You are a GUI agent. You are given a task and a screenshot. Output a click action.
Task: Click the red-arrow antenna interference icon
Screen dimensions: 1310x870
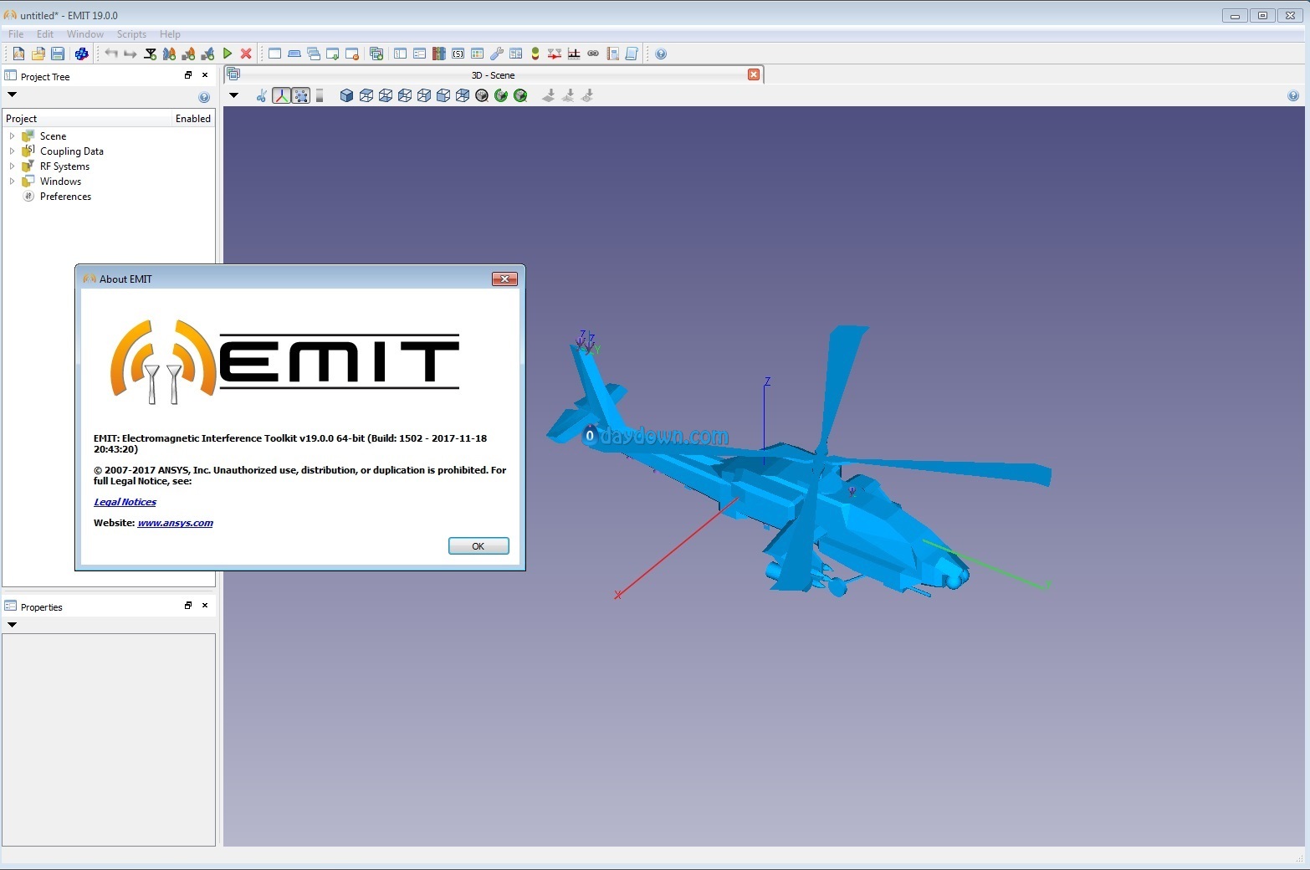coord(554,54)
